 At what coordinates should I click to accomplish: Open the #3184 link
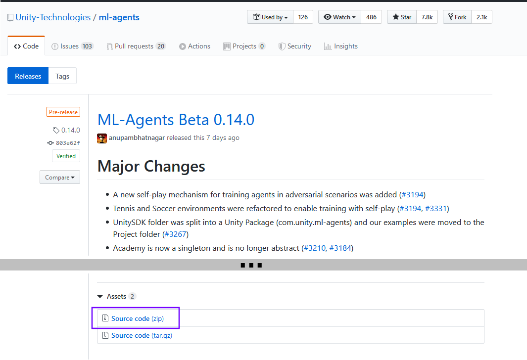(340, 248)
